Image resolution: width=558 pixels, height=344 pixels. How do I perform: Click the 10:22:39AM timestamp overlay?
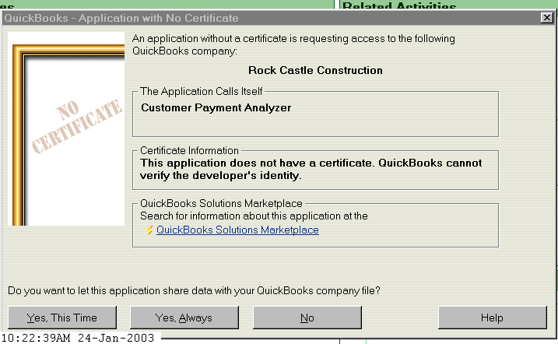pos(78,338)
